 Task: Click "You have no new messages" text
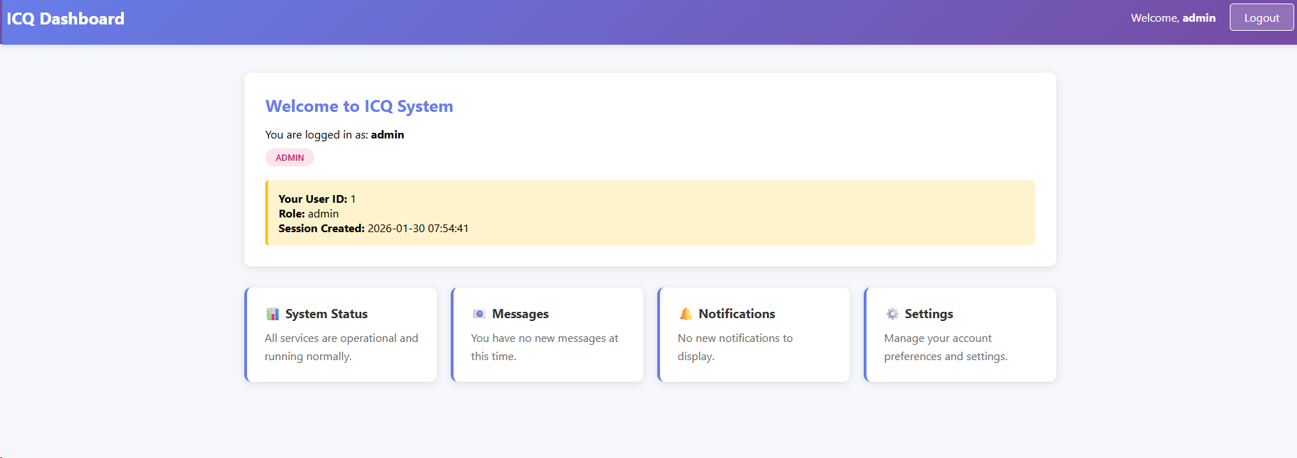pos(545,347)
